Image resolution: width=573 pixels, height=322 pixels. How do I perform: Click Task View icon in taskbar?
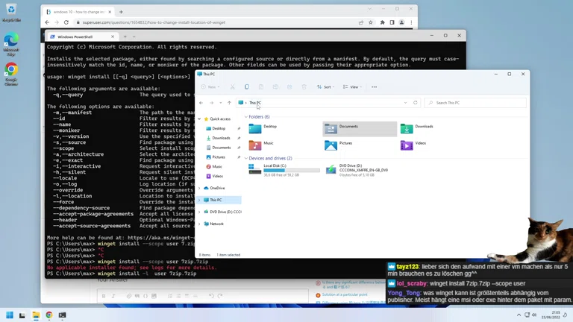point(22,315)
